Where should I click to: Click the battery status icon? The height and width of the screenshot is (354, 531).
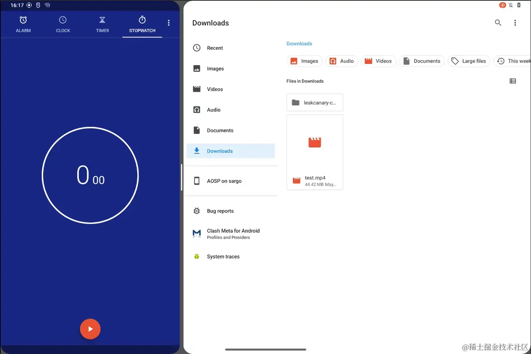(x=519, y=5)
